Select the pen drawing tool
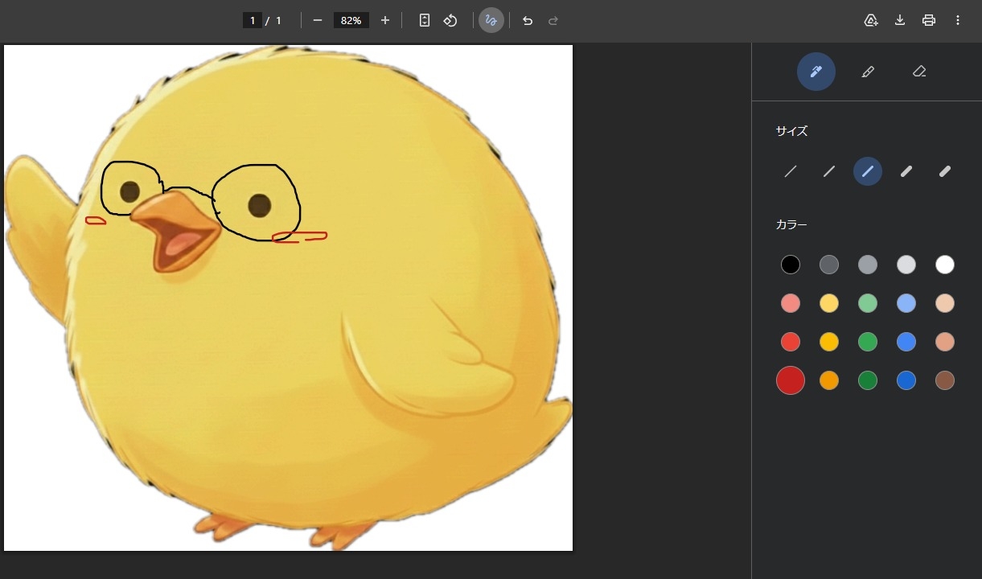This screenshot has height=579, width=982. click(816, 72)
